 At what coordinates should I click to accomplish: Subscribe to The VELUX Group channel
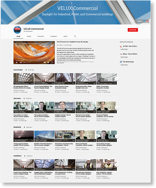click(124, 65)
